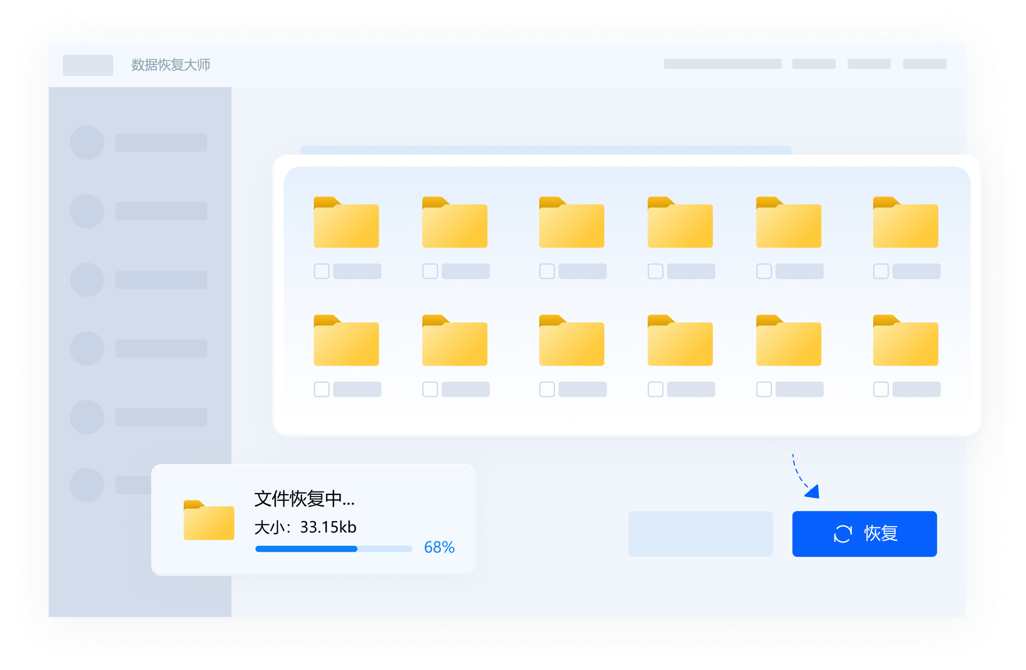Click the 大小: 33.15kb size text
Viewport: 1026px width, 670px height.
[305, 527]
